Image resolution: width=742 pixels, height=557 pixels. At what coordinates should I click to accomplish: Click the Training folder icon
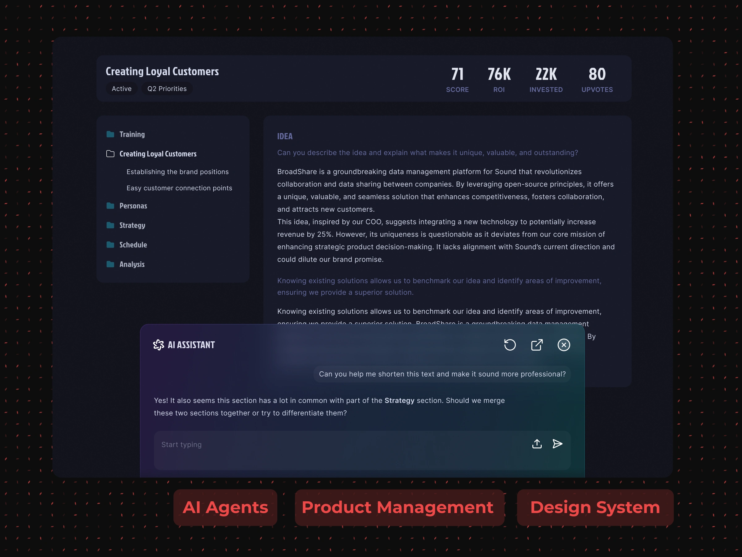(110, 134)
